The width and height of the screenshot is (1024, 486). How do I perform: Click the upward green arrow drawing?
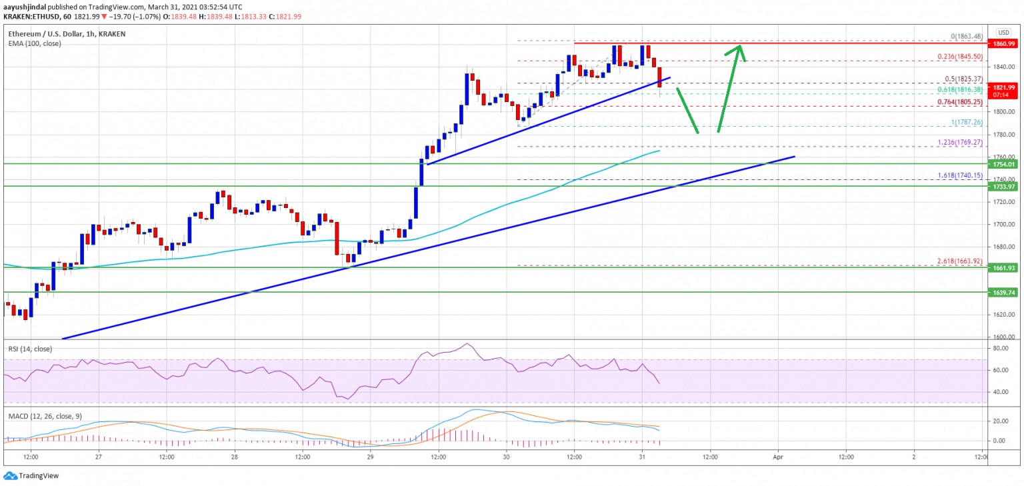click(x=732, y=87)
